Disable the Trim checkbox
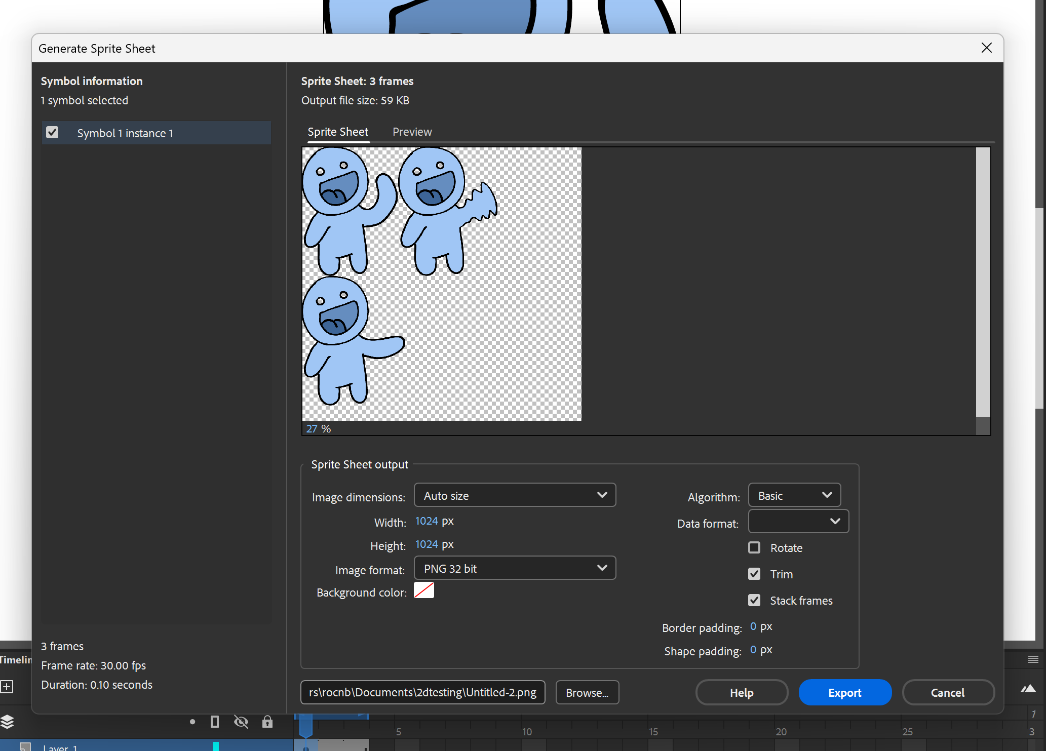The height and width of the screenshot is (751, 1046). (x=754, y=574)
